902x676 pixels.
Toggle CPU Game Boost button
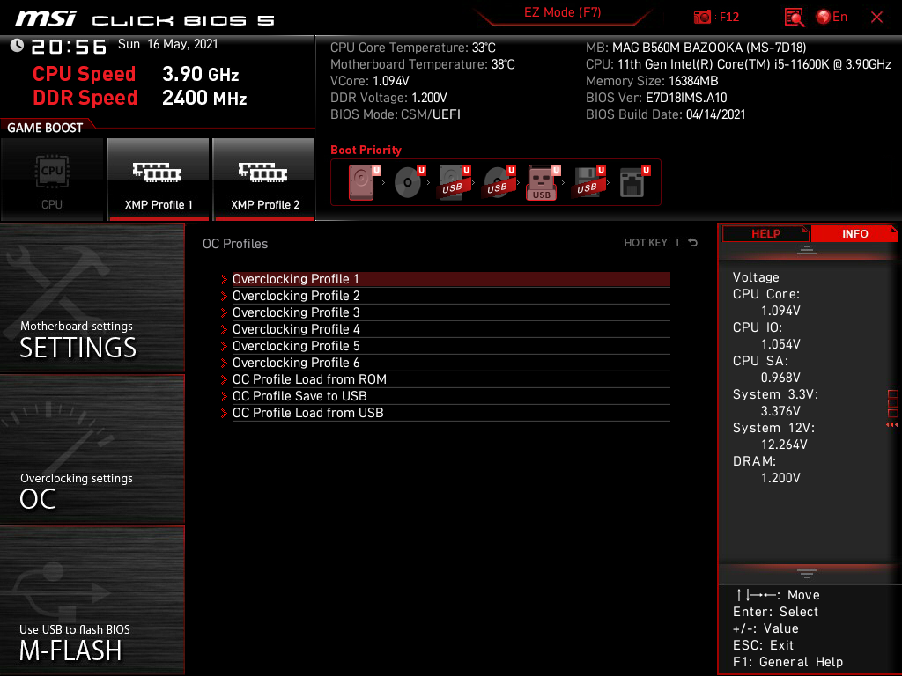[52, 180]
